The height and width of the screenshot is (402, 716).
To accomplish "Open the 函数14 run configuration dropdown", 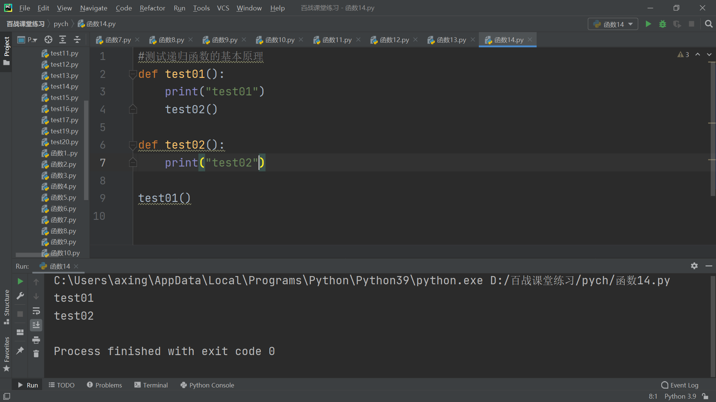I will click(x=613, y=24).
